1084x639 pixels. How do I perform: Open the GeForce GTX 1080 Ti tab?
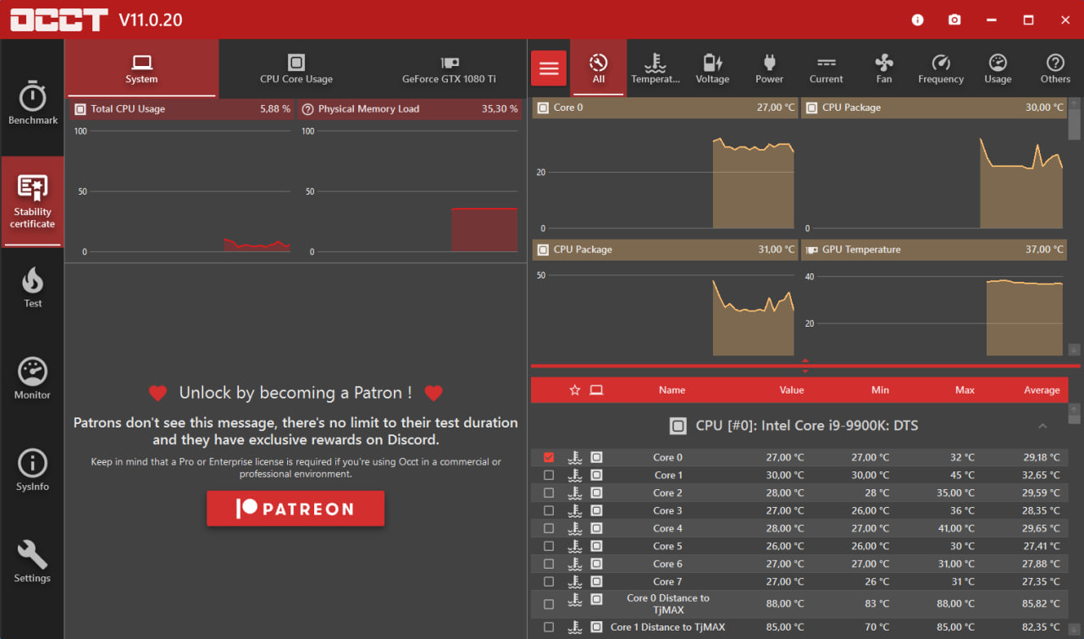click(449, 69)
